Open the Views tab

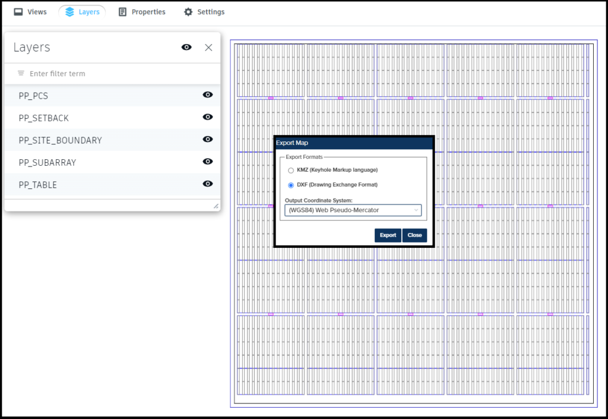tap(30, 12)
